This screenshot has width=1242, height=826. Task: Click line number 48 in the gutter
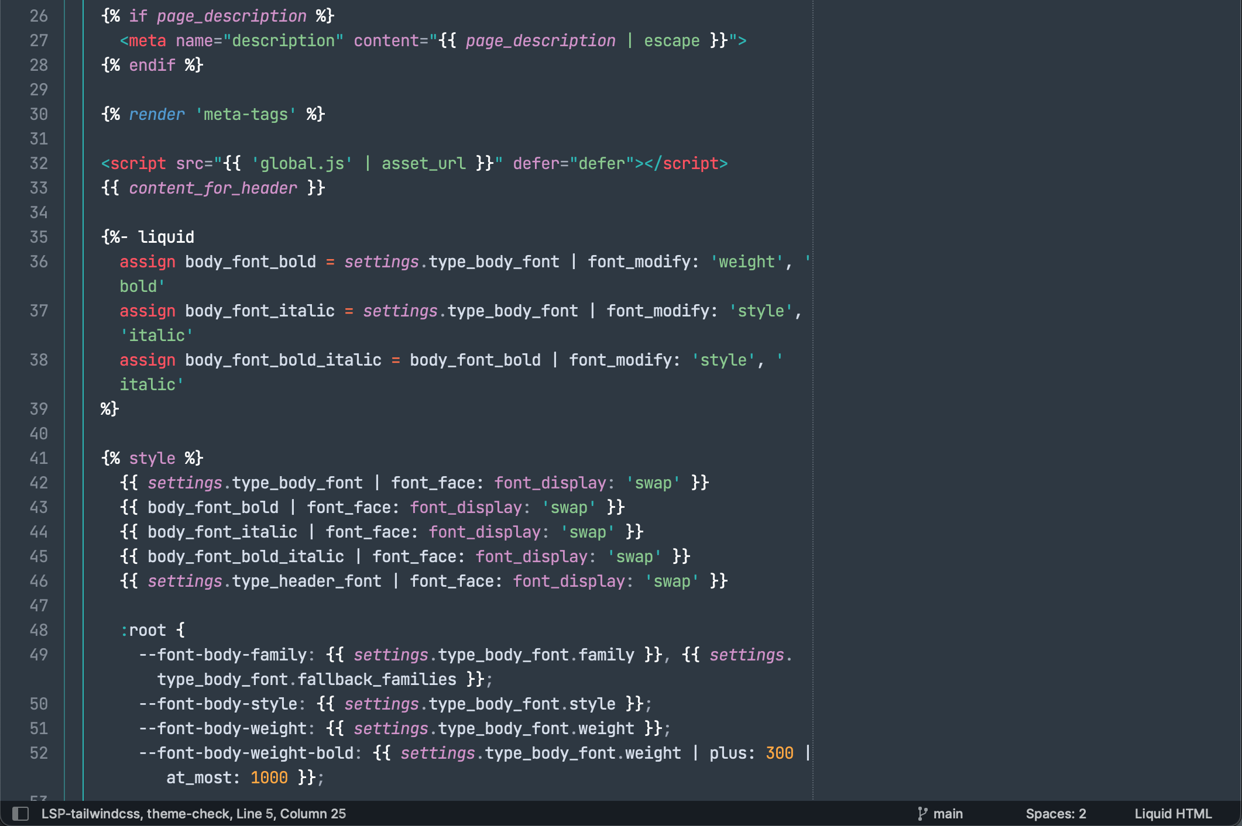point(39,630)
